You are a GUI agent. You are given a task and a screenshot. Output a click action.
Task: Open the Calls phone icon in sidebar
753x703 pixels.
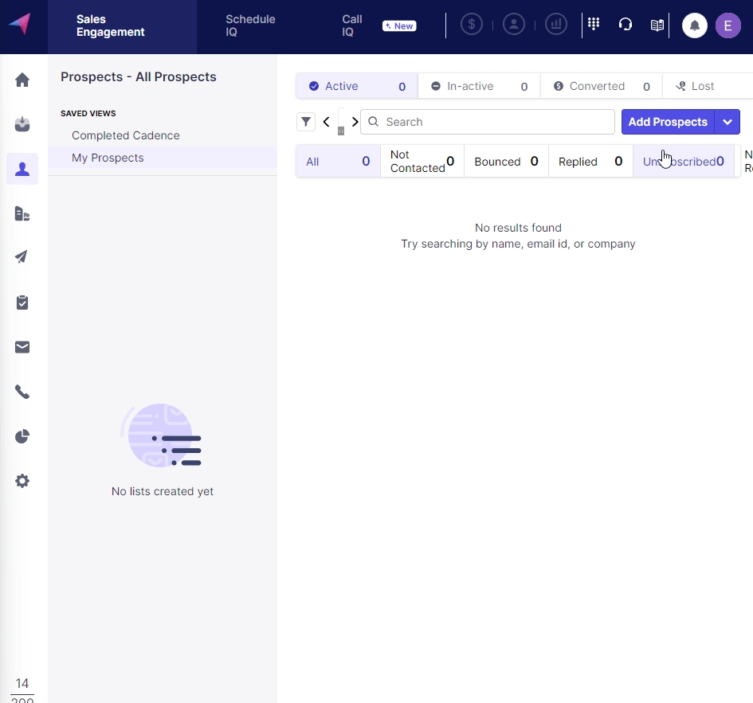(22, 392)
